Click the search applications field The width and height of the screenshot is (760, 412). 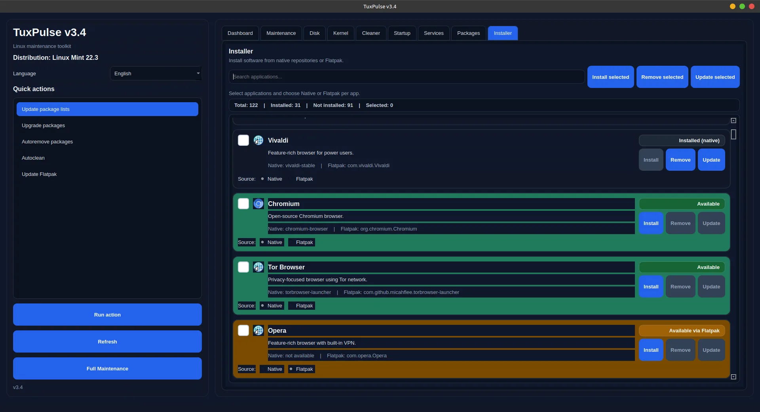click(407, 76)
